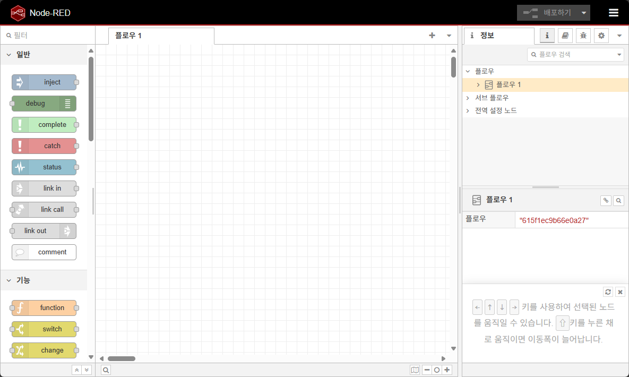Select the status node in palette
Screen dimensions: 629x377
[x=44, y=167]
